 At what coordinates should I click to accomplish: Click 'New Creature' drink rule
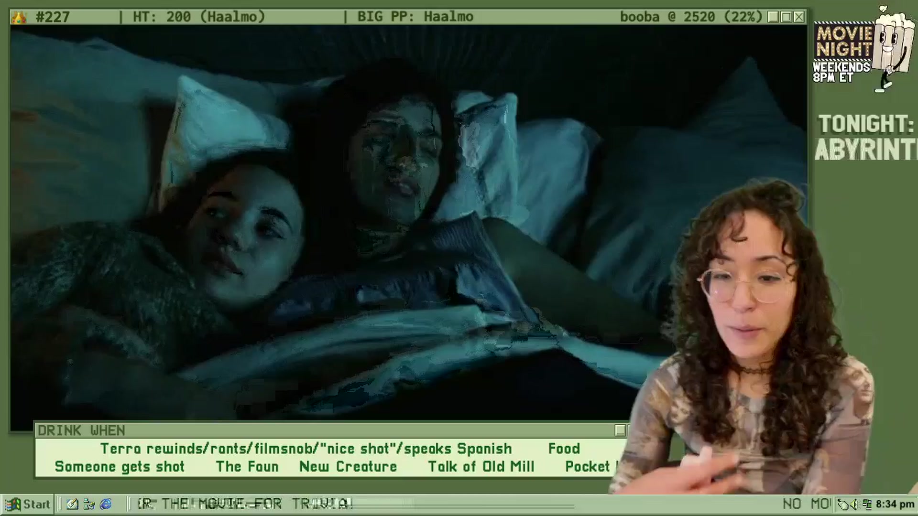[x=348, y=467]
